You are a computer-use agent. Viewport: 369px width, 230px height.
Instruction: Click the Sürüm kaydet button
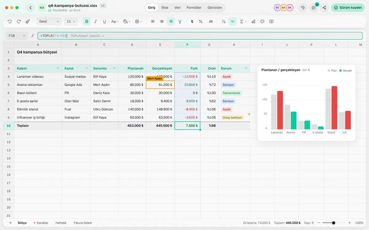348,8
